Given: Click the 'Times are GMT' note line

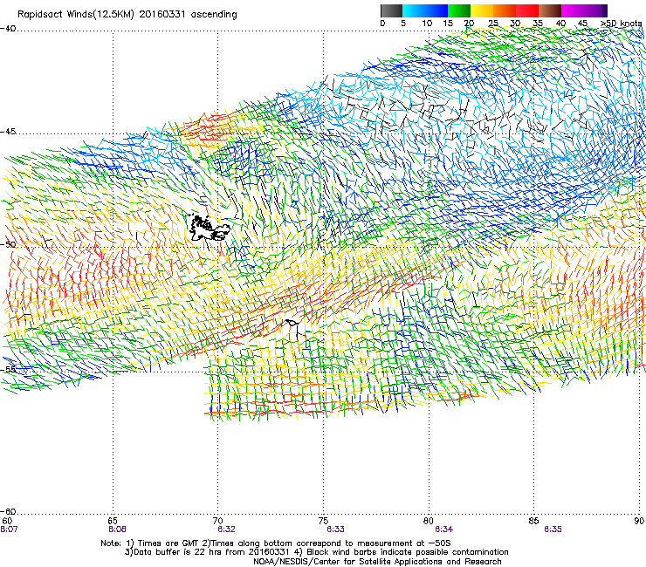Looking at the screenshot, I should 276,543.
